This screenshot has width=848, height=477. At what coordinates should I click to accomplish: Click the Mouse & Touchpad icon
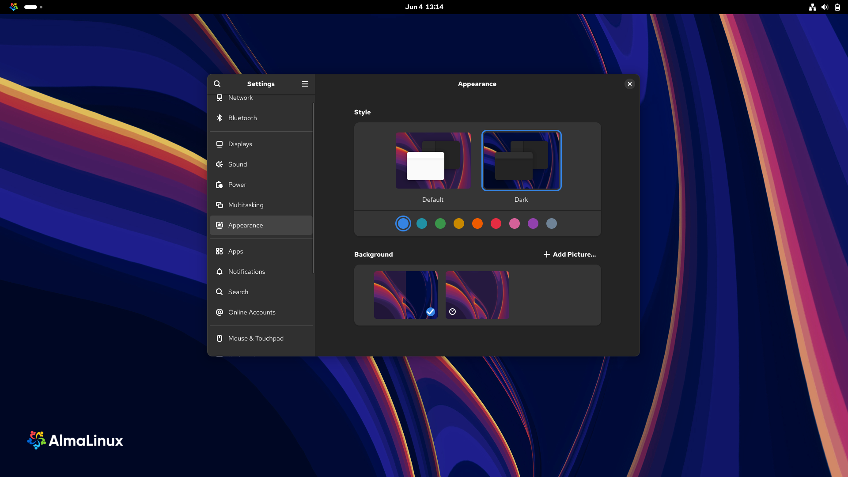pos(220,338)
